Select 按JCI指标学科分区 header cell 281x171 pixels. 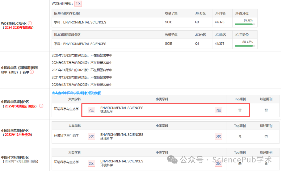click(x=107, y=35)
